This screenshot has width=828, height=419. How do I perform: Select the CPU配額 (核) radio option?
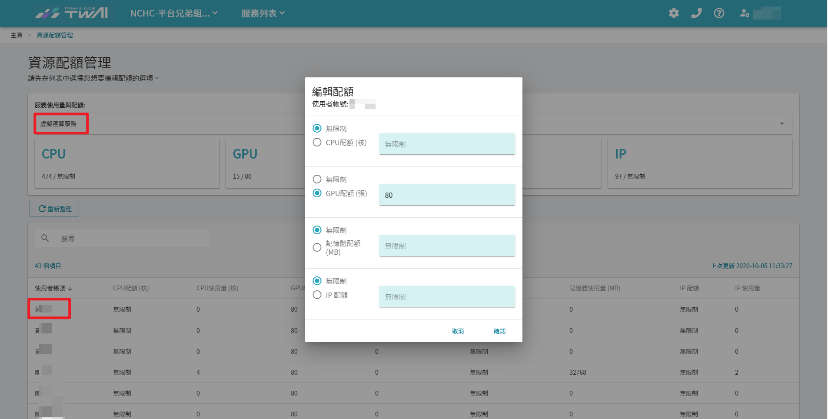(x=317, y=142)
